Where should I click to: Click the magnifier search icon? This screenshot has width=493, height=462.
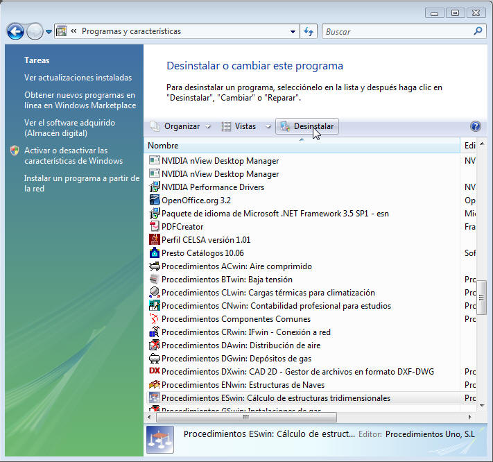pos(478,31)
